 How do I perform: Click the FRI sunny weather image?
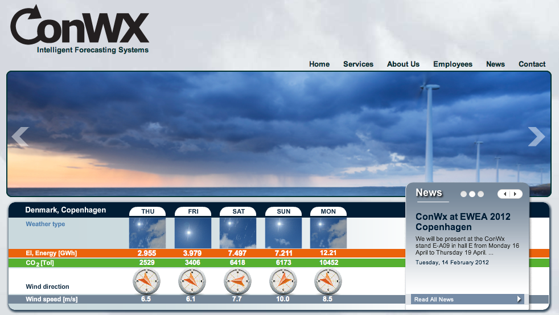tap(193, 234)
